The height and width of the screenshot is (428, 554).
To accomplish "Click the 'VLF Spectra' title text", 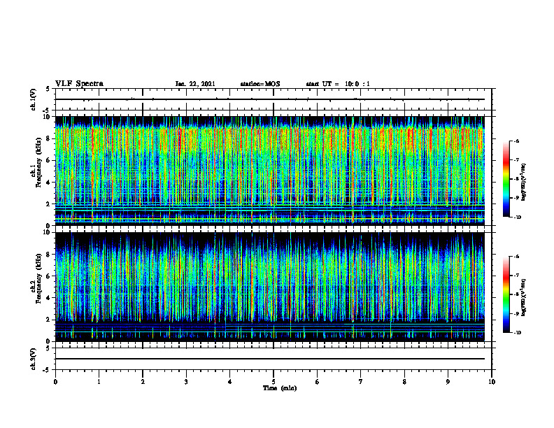I will coord(79,84).
